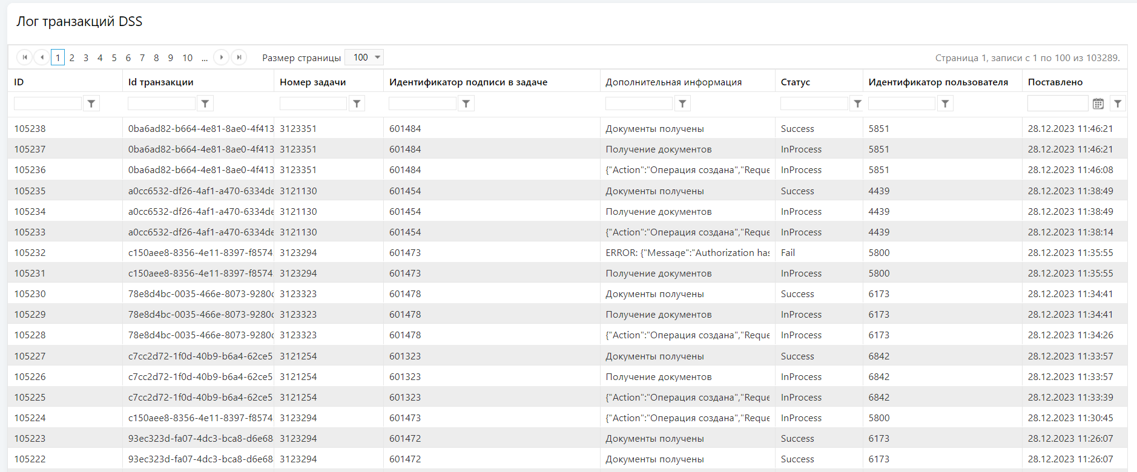Sort by Дополнительная информация header
The width and height of the screenshot is (1137, 472).
click(673, 82)
